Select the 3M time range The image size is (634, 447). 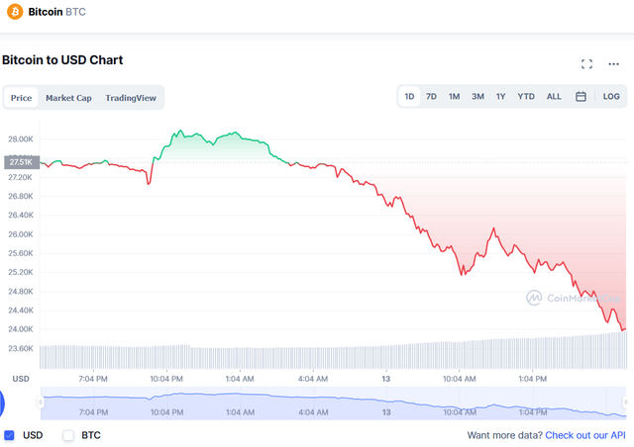point(477,97)
